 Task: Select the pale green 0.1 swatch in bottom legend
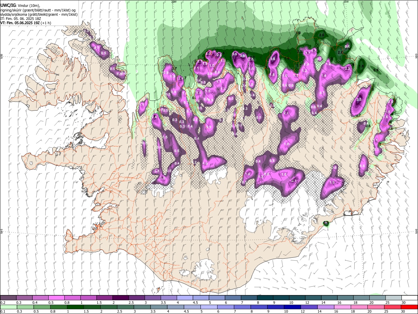pos(8,307)
